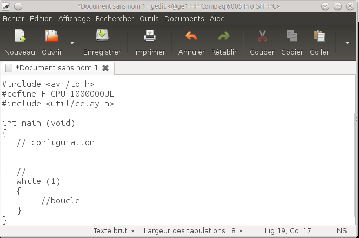Click the line with //boucle in editor
Screen dimensions: 359x238
coord(61,201)
